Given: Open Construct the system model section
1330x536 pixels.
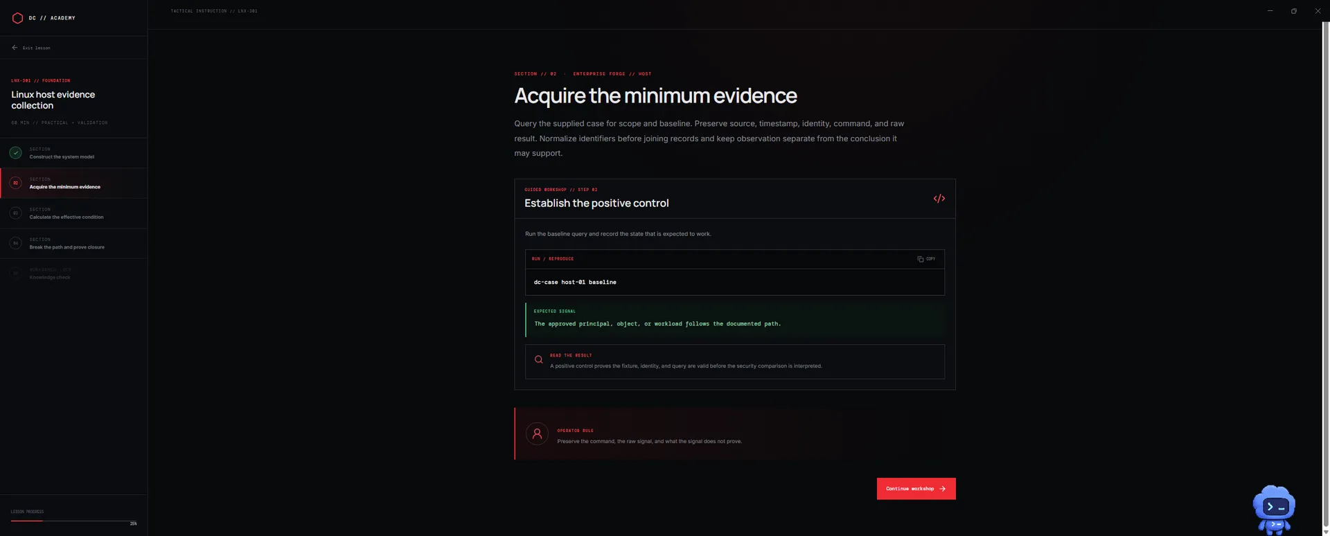Looking at the screenshot, I should 73,153.
